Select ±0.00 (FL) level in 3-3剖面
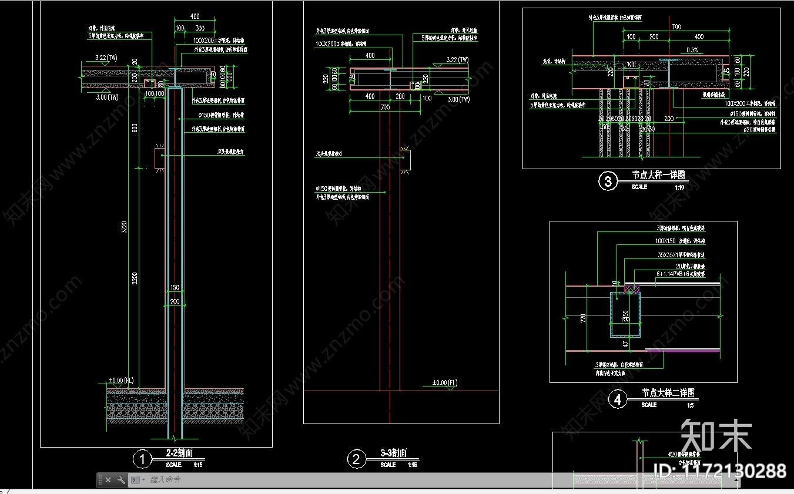The height and width of the screenshot is (494, 794). click(x=445, y=383)
